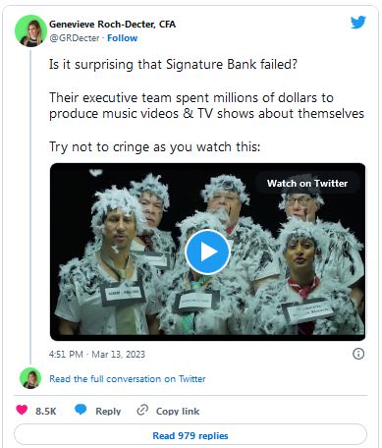Click Read the full conversation on Twitter
The width and height of the screenshot is (382, 448).
click(128, 379)
